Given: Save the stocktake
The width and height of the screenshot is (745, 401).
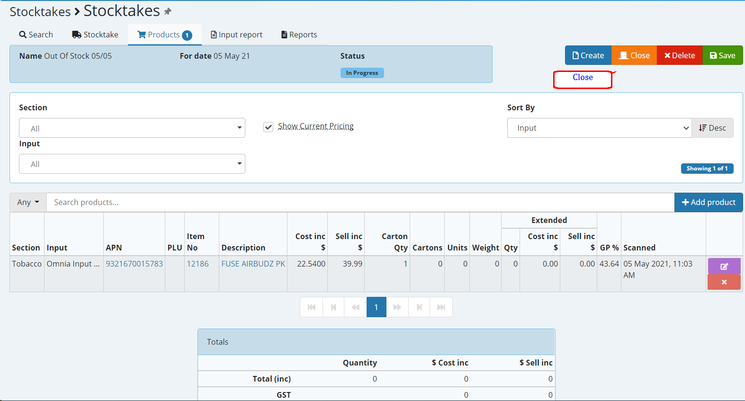Looking at the screenshot, I should (x=723, y=55).
